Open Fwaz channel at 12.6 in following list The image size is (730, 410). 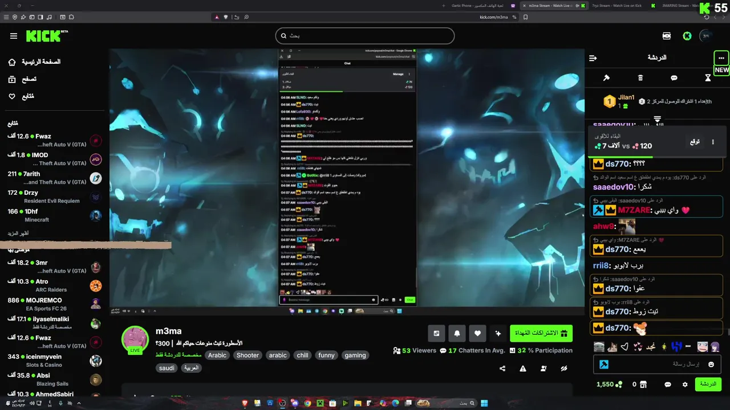pos(55,140)
